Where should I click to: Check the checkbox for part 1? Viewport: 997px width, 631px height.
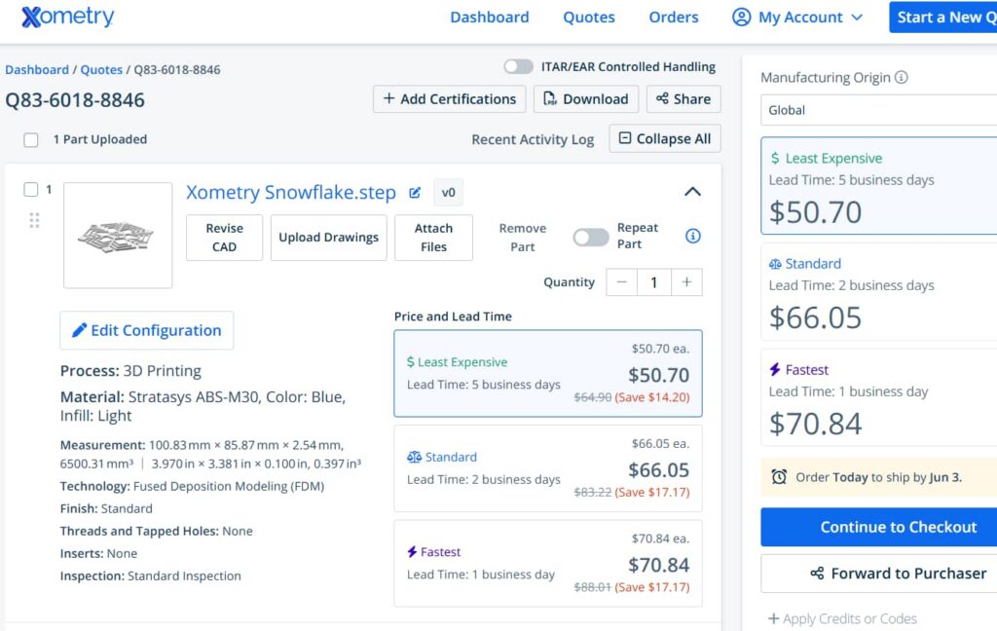30,190
